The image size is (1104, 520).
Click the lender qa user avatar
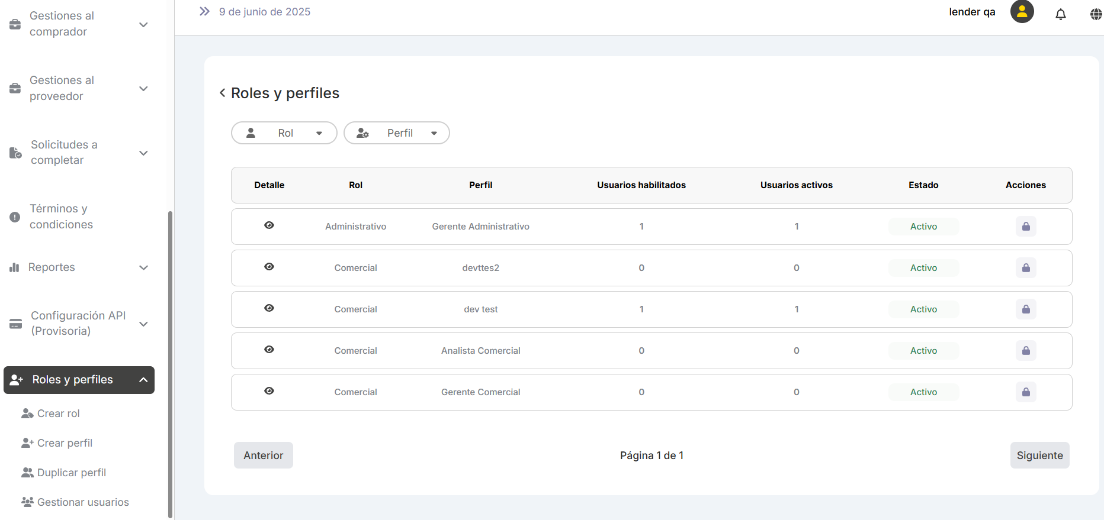(x=1022, y=12)
